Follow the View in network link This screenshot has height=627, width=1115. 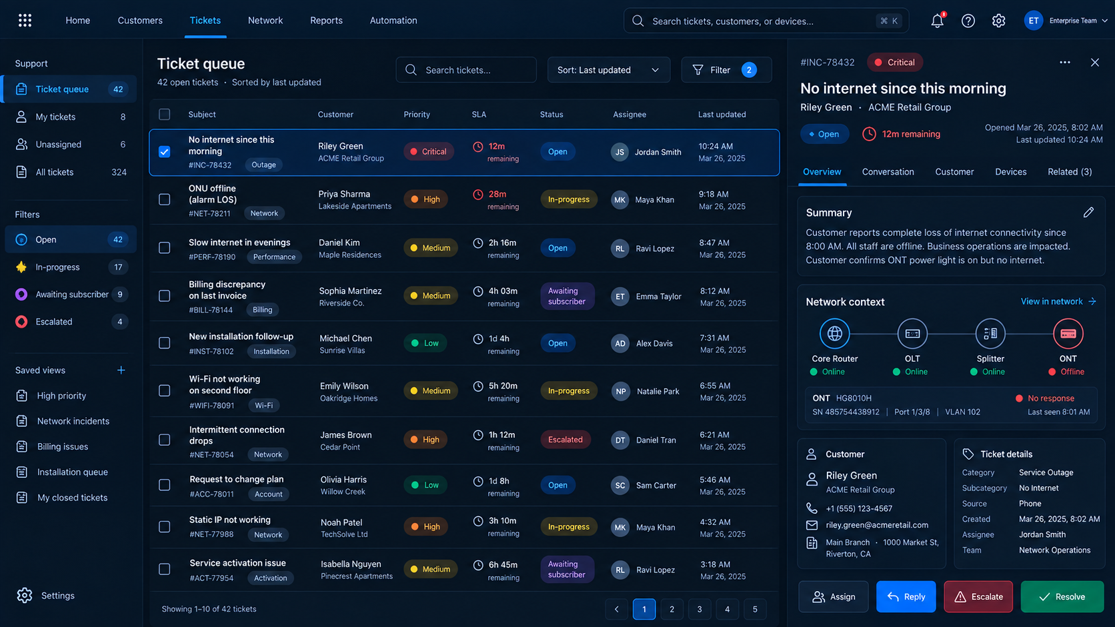(1058, 302)
